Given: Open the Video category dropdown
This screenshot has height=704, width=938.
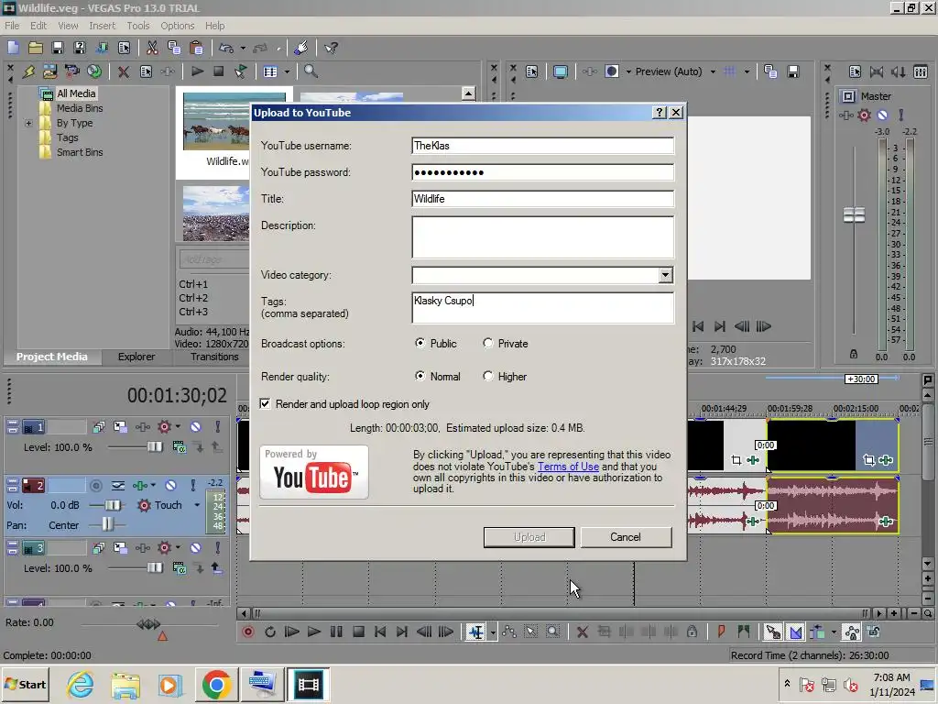Looking at the screenshot, I should click(665, 275).
